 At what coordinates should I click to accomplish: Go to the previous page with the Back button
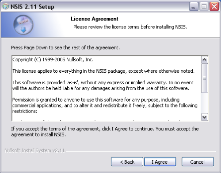[x=127, y=162]
